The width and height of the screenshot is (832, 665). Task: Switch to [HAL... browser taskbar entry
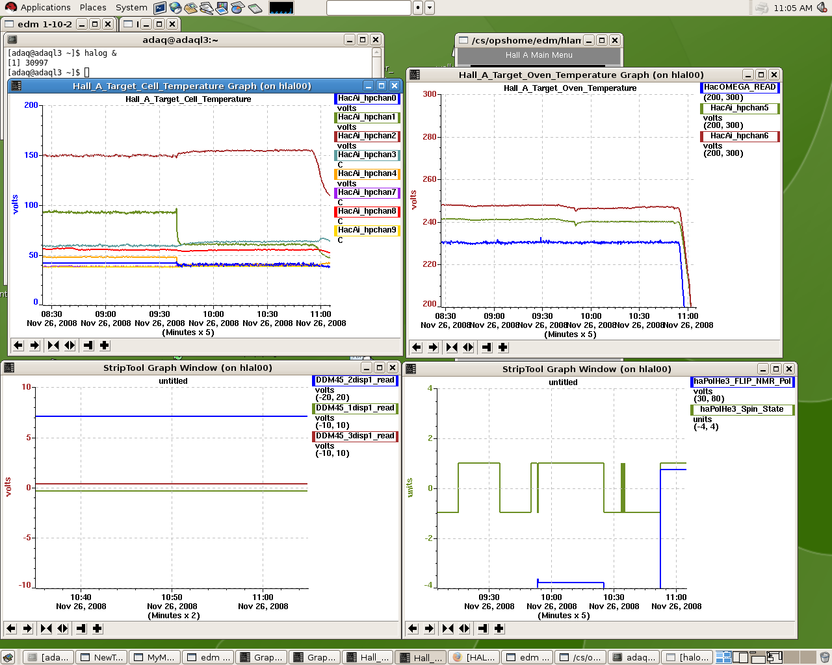pyautogui.click(x=474, y=657)
